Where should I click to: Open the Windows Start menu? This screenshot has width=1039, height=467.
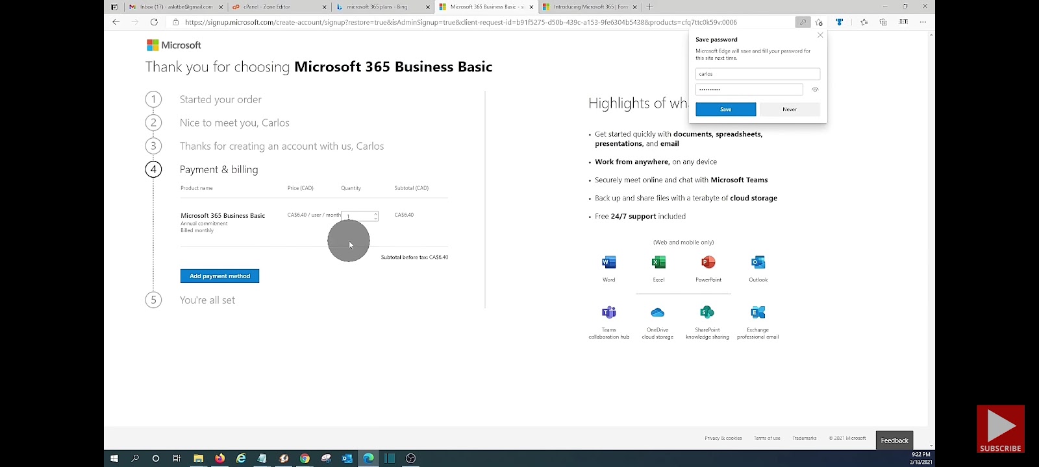pos(114,459)
